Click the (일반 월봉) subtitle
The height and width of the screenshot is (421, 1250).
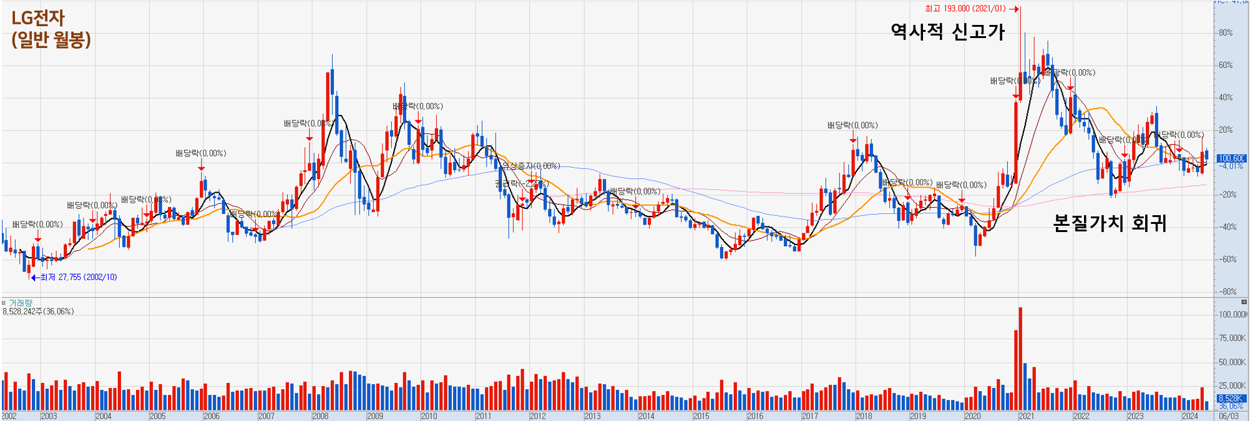click(51, 40)
